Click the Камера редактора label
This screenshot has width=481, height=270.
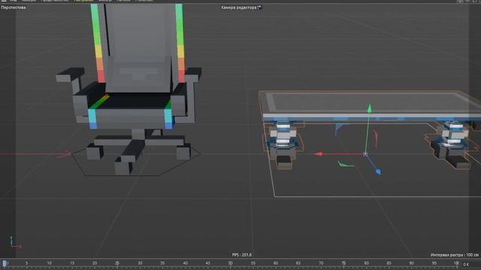coord(239,7)
